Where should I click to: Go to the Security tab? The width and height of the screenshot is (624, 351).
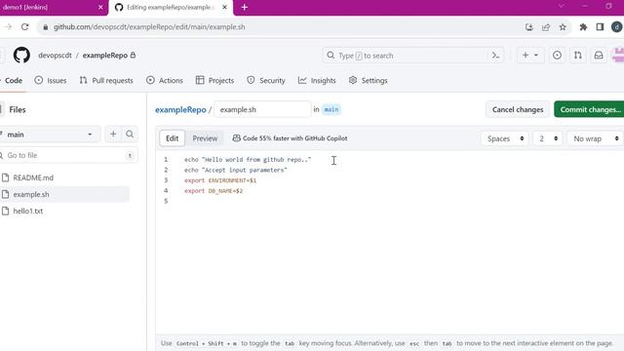tap(266, 80)
